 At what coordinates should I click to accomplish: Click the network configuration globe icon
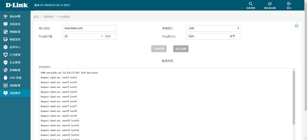5,32
